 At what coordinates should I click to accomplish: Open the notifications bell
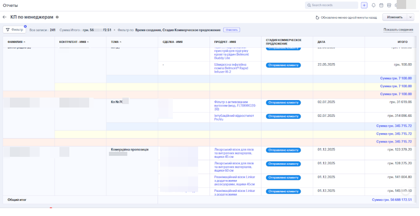click(x=373, y=5)
